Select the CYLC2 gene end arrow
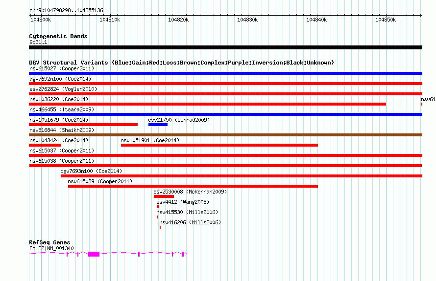436x281 pixels. pos(186,254)
